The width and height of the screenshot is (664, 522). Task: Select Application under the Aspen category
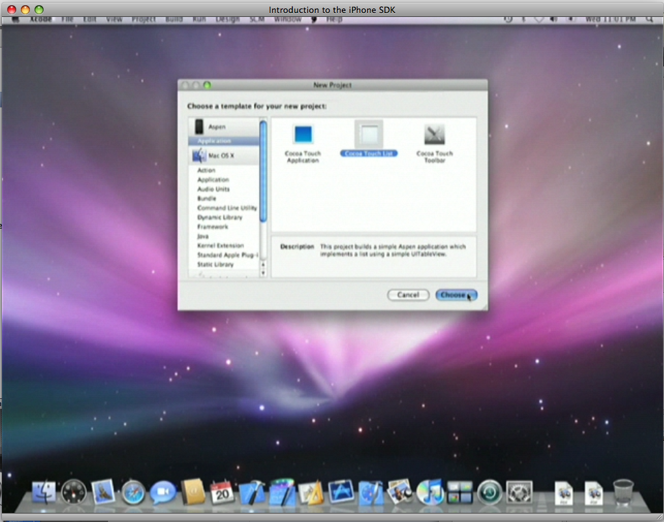pyautogui.click(x=223, y=141)
